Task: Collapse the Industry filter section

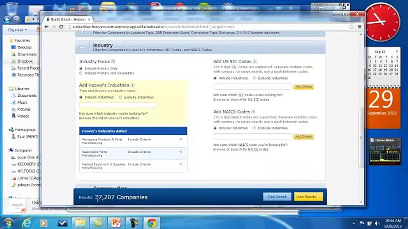Action: [x=82, y=47]
